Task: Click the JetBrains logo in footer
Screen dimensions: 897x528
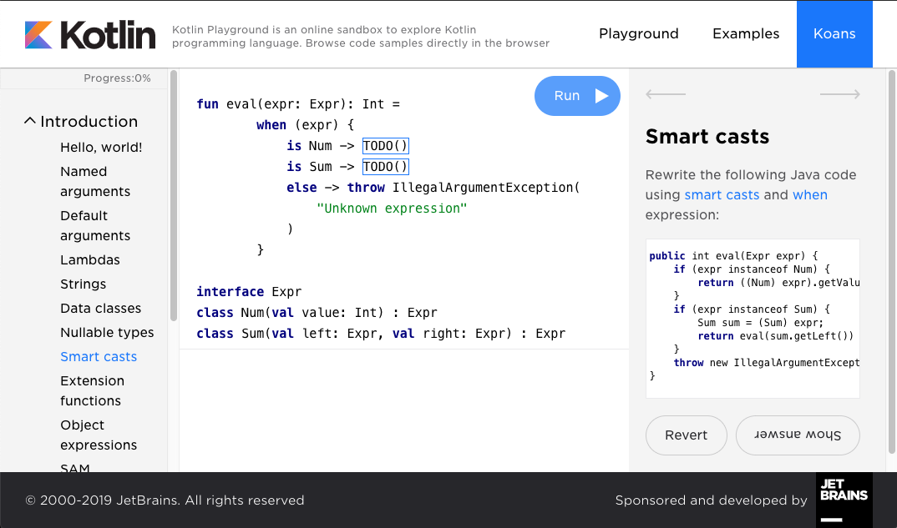Action: 844,500
